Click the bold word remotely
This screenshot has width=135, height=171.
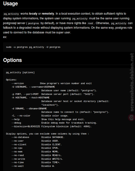tap(48, 14)
